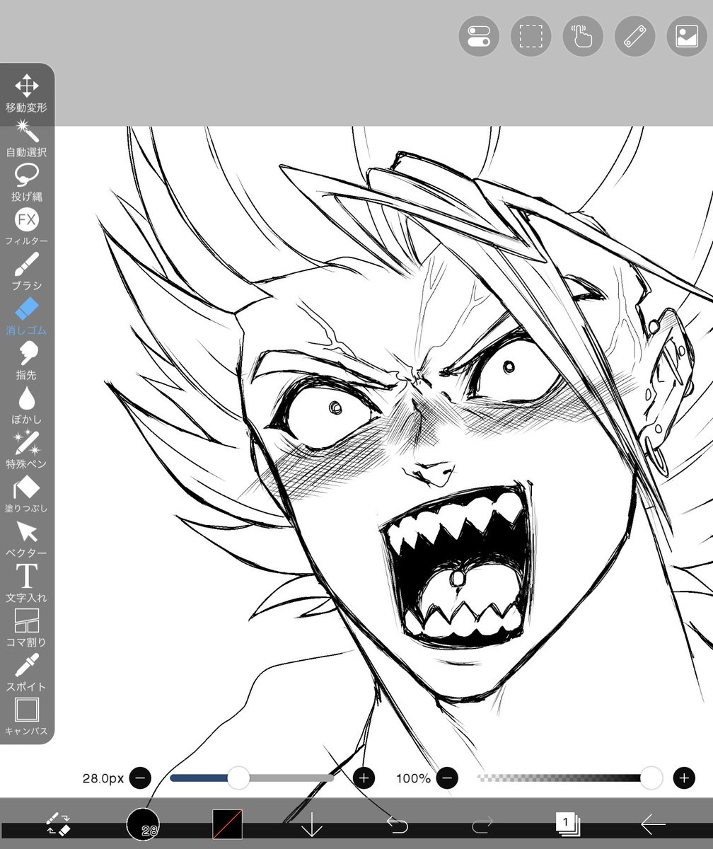Viewport: 713px width, 849px height.
Task: Select the Vector (ベクター) arrow tool
Action: [x=27, y=539]
